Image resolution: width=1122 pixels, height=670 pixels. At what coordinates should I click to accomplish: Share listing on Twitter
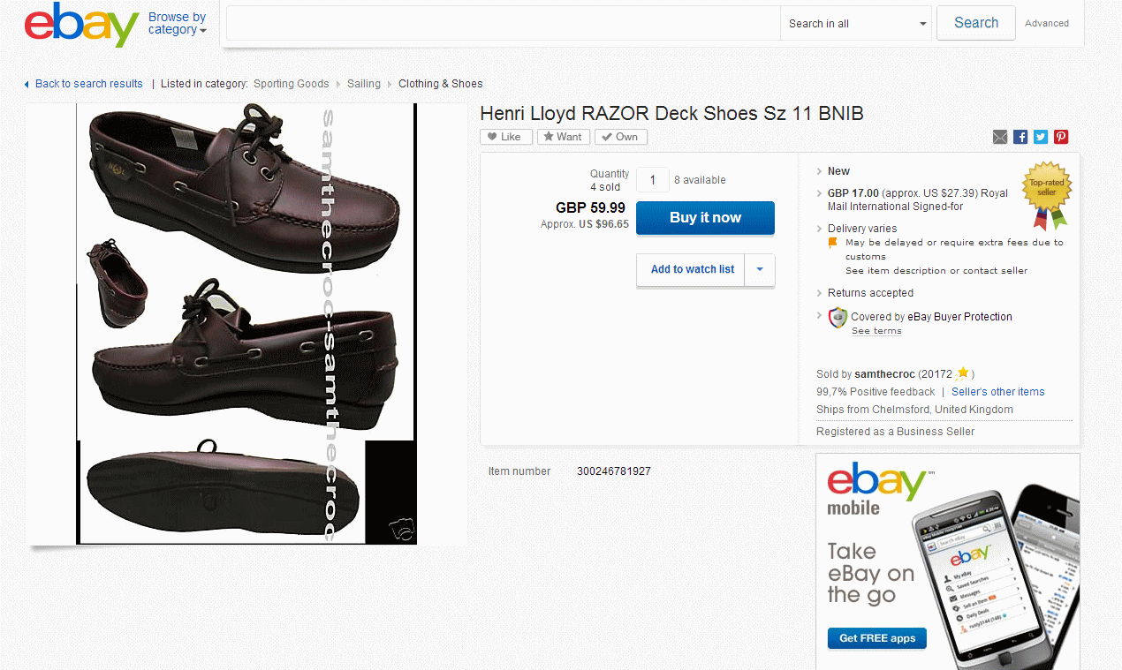point(1041,137)
